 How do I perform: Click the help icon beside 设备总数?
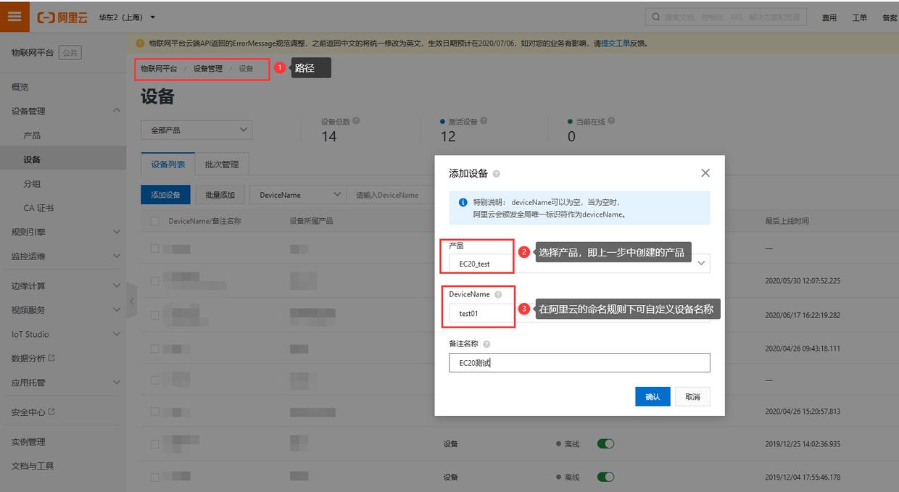coord(356,120)
